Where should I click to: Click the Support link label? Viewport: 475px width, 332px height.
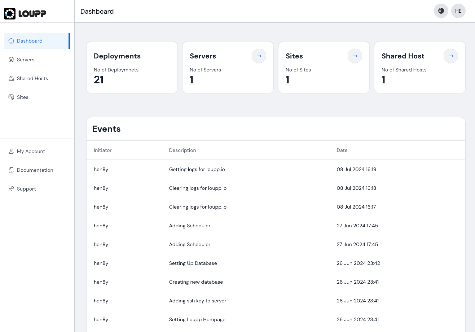[26, 189]
